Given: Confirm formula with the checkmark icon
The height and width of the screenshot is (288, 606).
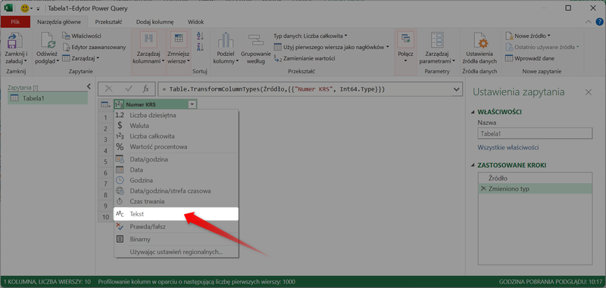Looking at the screenshot, I should coord(129,89).
